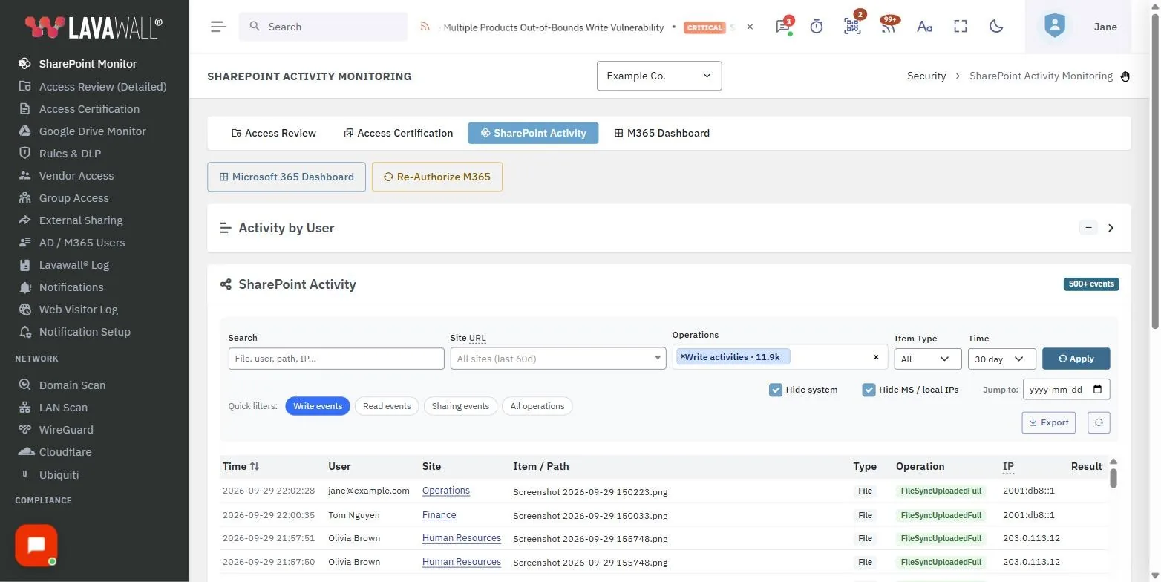Click the Apply filter button
The height and width of the screenshot is (582, 1161).
click(x=1076, y=359)
